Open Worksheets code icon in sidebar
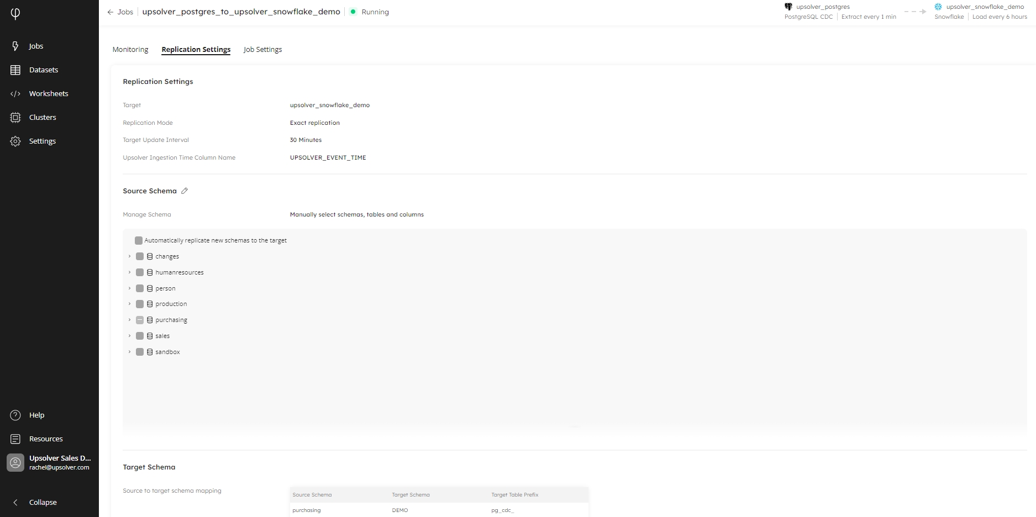The image size is (1036, 517). tap(15, 93)
